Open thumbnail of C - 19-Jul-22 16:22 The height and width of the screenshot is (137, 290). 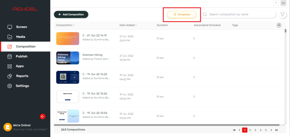pyautogui.click(x=68, y=77)
